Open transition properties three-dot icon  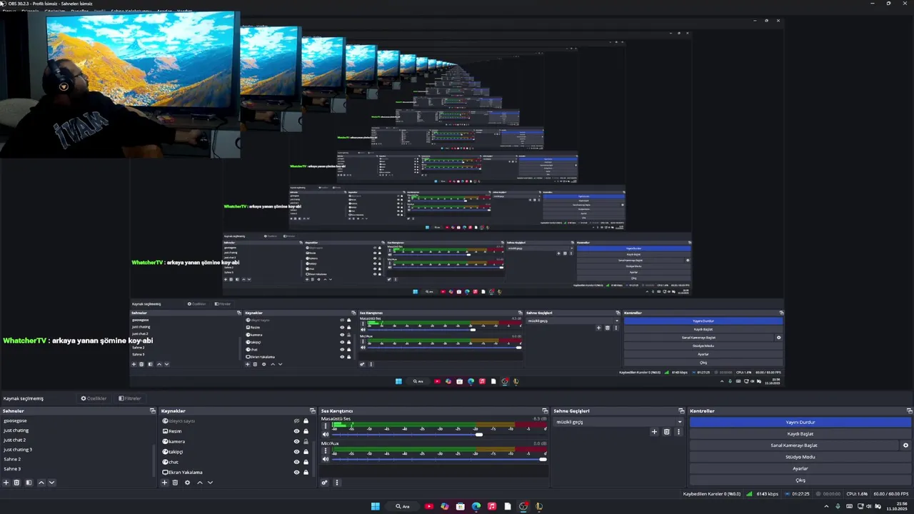point(678,431)
